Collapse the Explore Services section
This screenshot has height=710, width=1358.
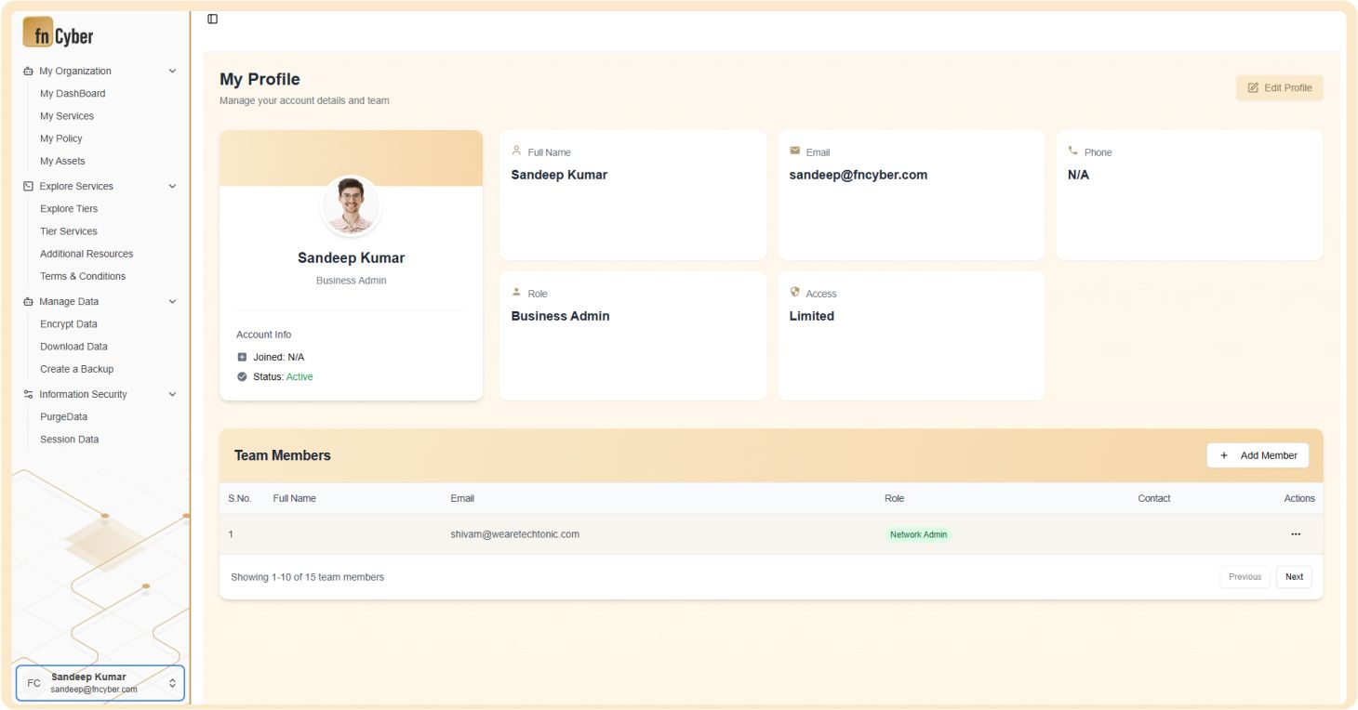click(172, 187)
